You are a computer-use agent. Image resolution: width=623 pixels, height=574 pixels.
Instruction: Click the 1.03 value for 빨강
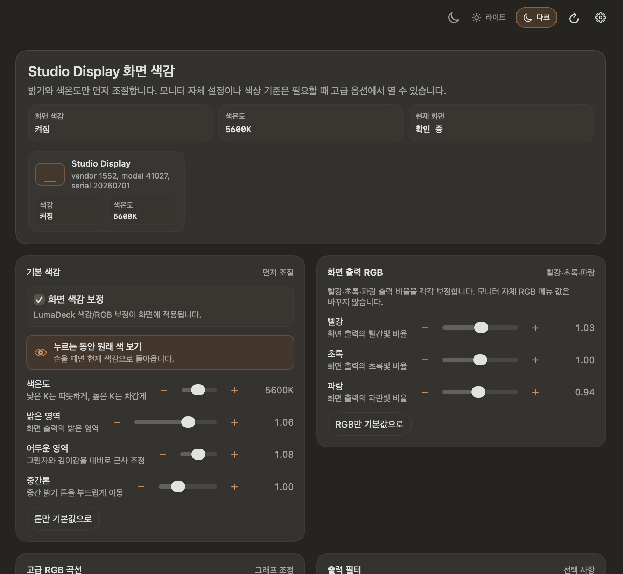point(585,328)
